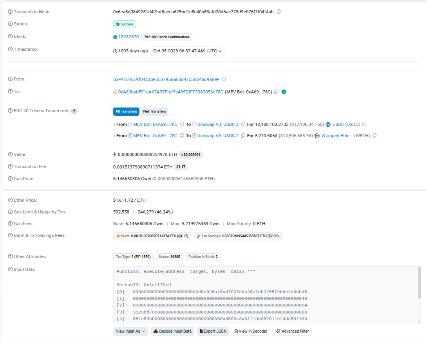Image resolution: width=427 pixels, height=344 pixels.
Task: Click Export JSON button
Action: 213,331
